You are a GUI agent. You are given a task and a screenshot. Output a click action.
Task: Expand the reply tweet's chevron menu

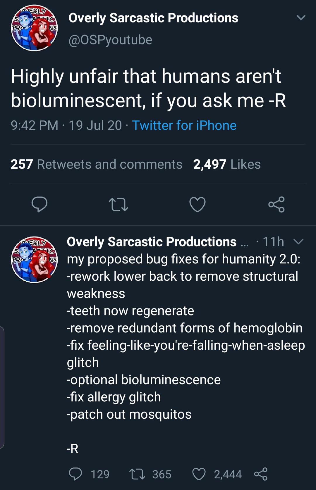click(298, 241)
